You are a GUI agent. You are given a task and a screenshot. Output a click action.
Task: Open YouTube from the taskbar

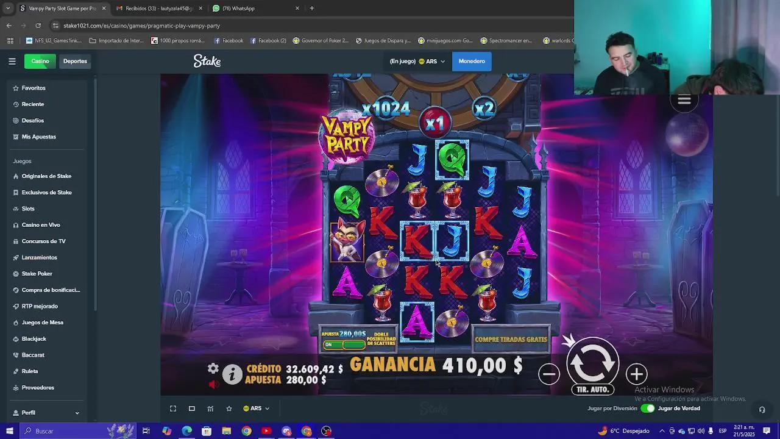pyautogui.click(x=266, y=431)
